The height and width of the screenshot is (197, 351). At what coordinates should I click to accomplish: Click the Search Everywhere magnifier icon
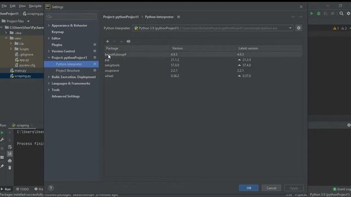(341, 14)
